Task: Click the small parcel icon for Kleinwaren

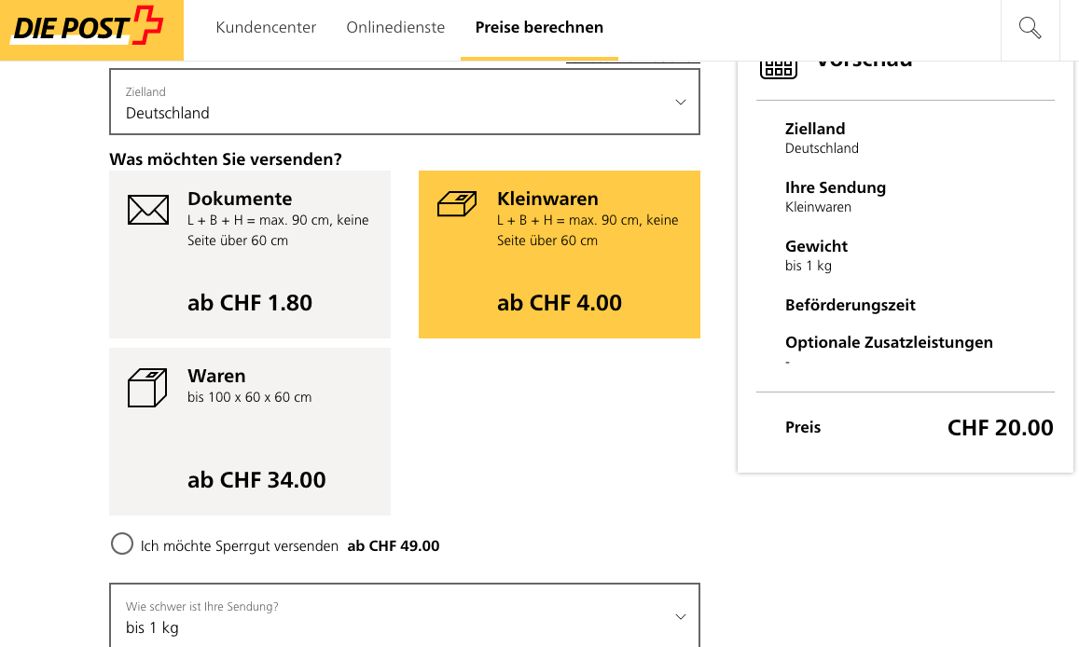Action: (457, 204)
